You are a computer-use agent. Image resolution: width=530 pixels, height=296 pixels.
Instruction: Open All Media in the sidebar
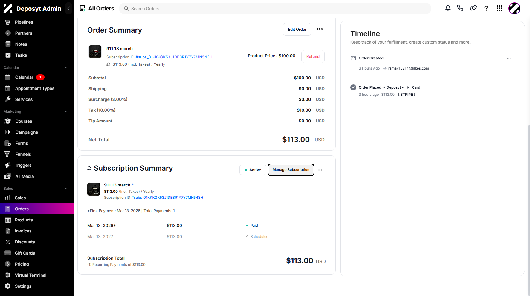click(37, 176)
